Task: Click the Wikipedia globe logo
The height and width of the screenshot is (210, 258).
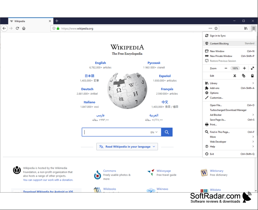Action: click(127, 91)
